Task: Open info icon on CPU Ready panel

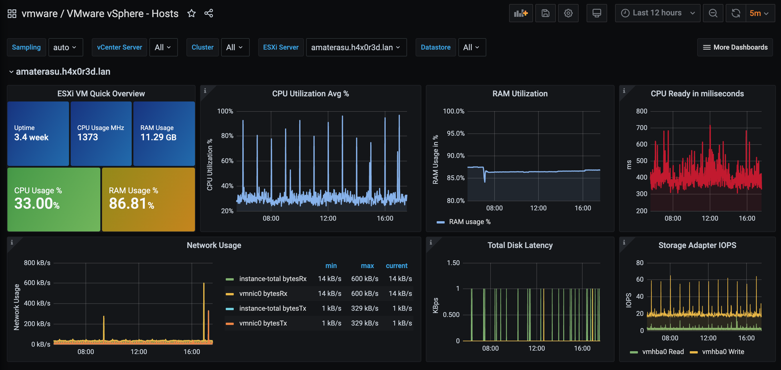Action: click(624, 90)
